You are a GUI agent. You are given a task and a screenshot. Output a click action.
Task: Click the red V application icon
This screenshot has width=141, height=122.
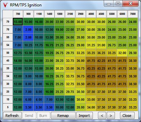(5, 5)
